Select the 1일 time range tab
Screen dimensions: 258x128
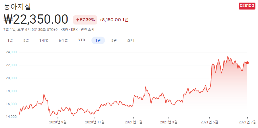pos(10,40)
